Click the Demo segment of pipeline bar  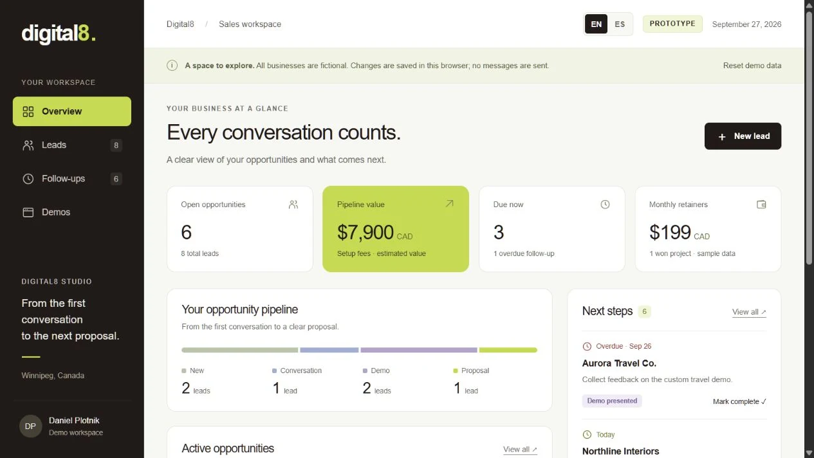pyautogui.click(x=419, y=351)
